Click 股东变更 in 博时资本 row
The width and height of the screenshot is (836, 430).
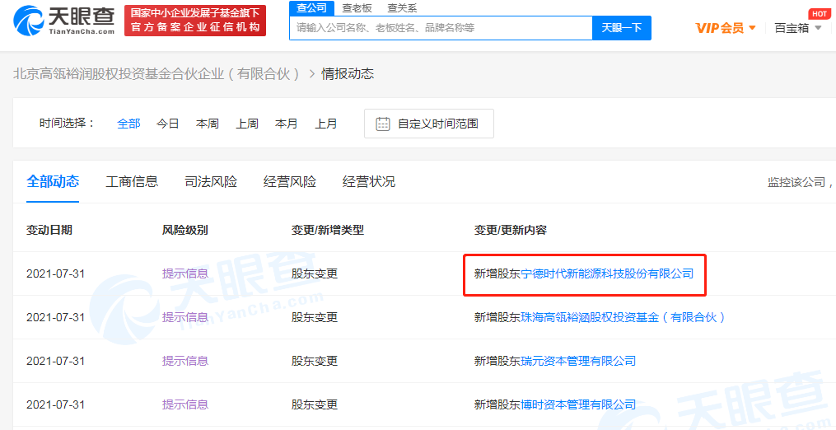(315, 405)
